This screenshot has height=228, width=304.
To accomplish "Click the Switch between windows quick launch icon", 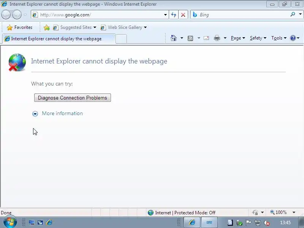I will click(x=40, y=223).
